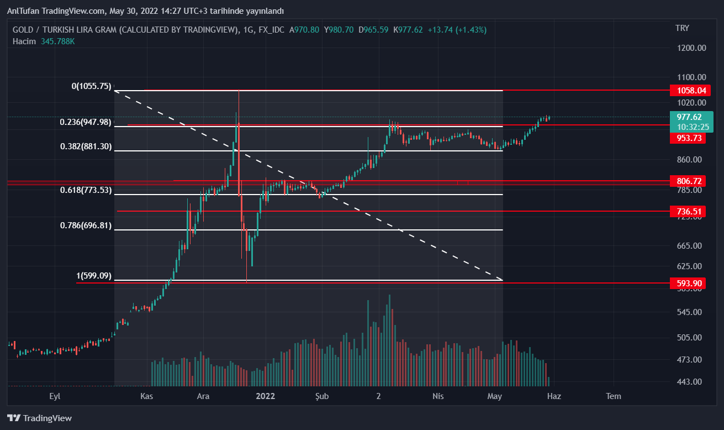This screenshot has width=724, height=430.
Task: Click the 593.90 price level tag
Action: (689, 284)
